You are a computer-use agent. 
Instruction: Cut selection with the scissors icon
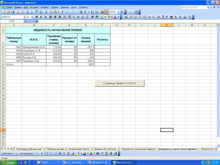pos(46,12)
